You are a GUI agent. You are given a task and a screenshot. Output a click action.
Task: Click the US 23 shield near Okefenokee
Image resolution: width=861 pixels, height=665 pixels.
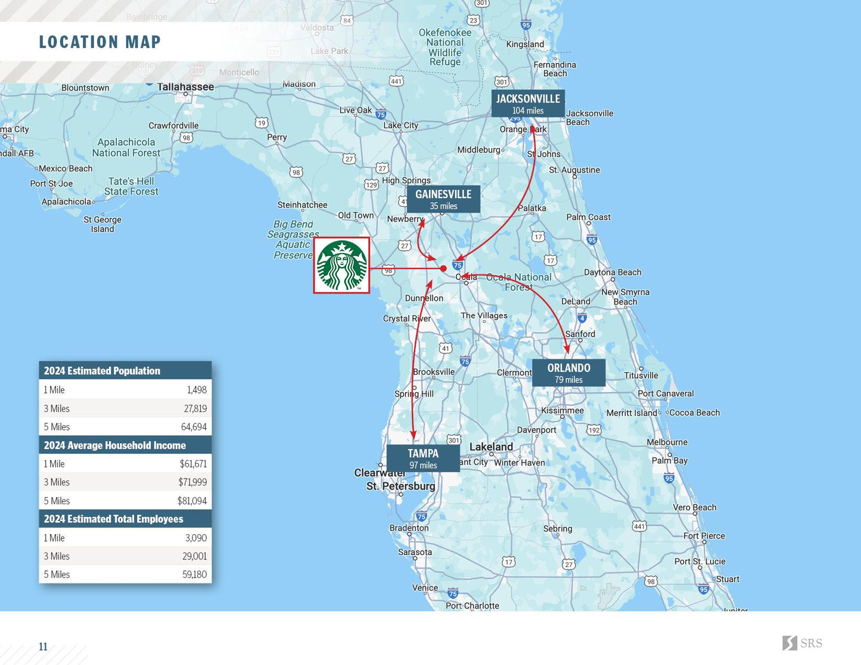[473, 20]
